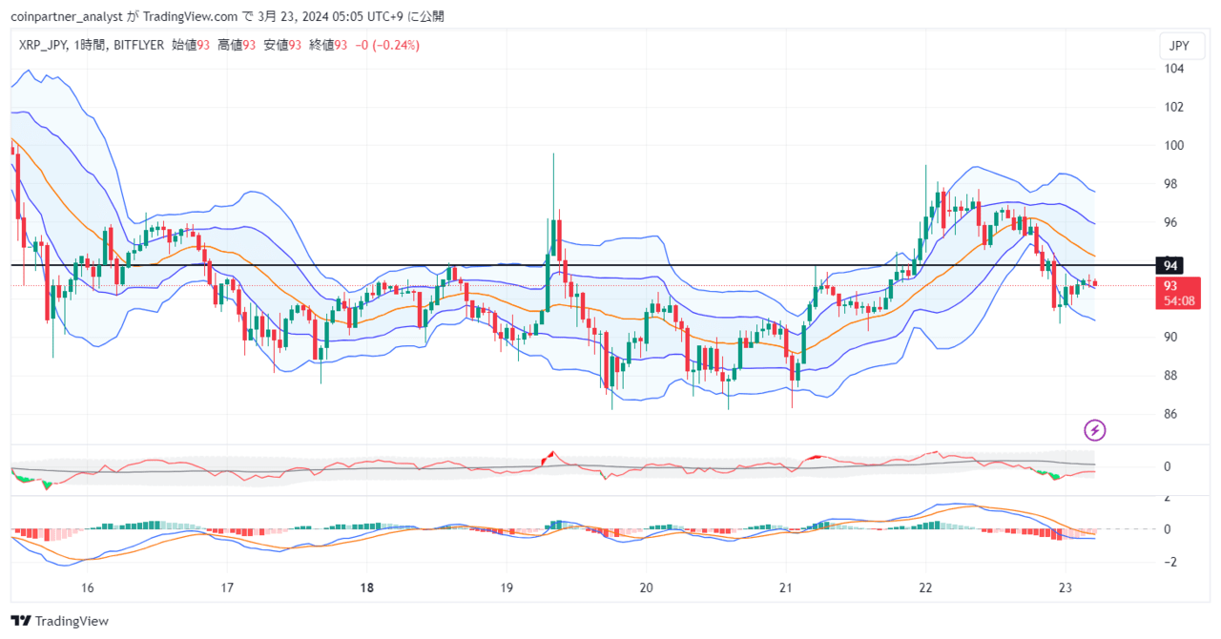Open the JPY currency selector

[1180, 45]
